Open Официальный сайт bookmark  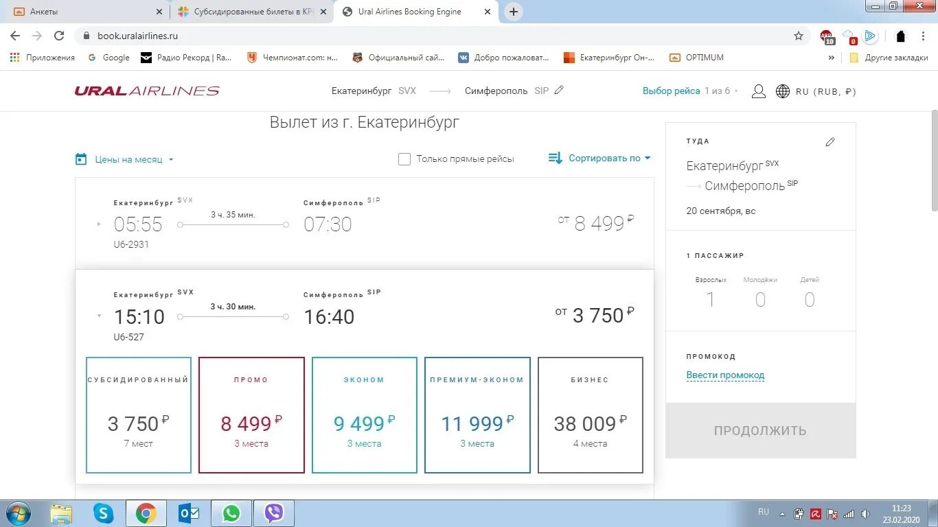[398, 58]
